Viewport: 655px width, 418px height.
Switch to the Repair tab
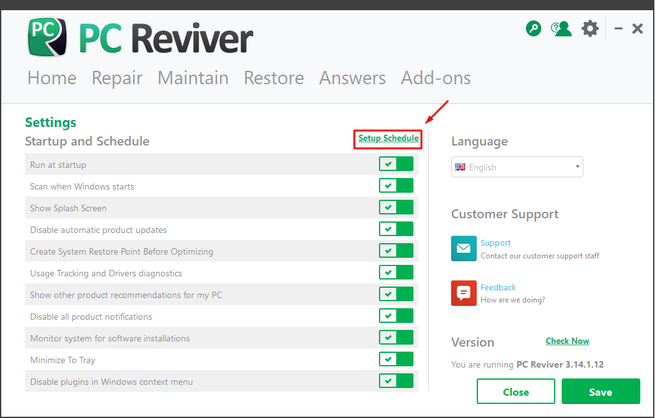pyautogui.click(x=117, y=78)
